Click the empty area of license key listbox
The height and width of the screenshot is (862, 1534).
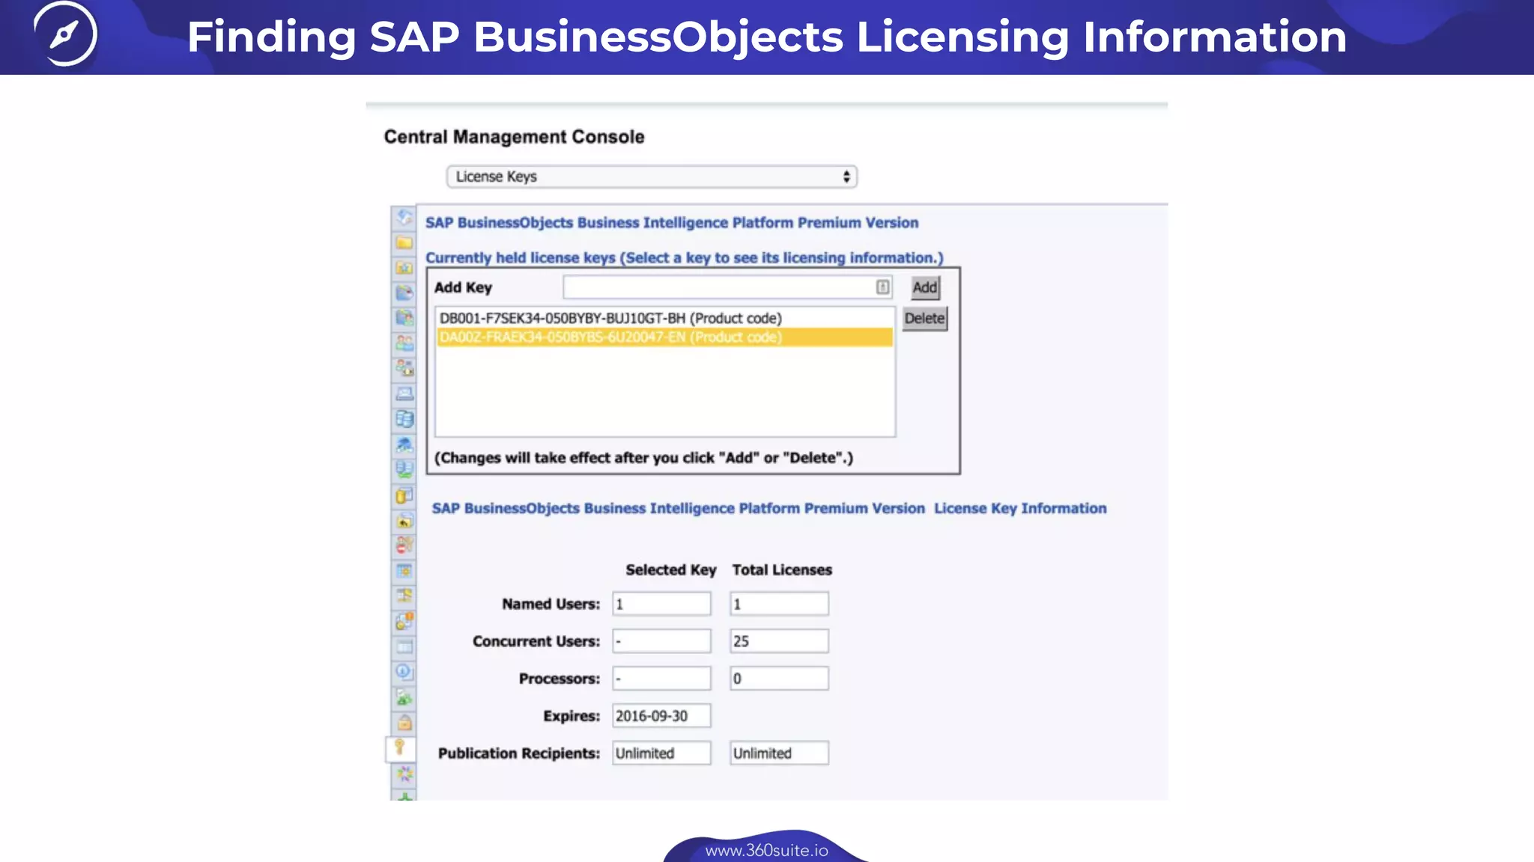665,391
